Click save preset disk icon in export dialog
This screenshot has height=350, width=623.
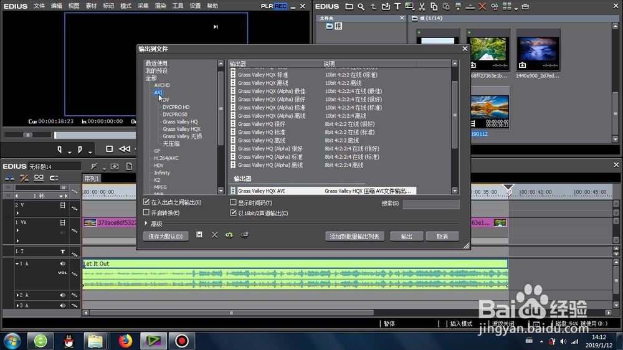(199, 235)
